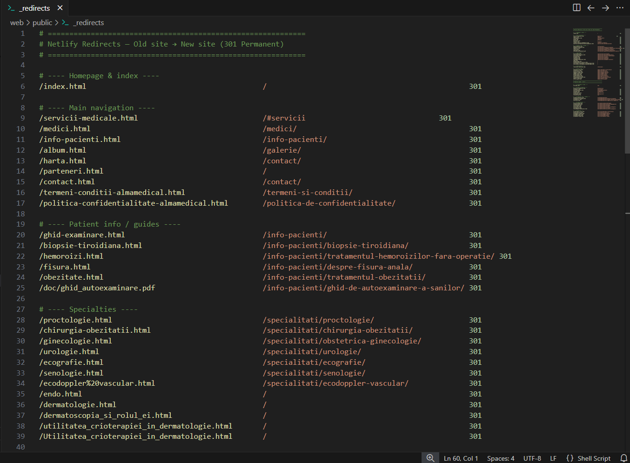
Task: Click /specialitati/obstetrica-ginecologie/ destination
Action: (342, 341)
